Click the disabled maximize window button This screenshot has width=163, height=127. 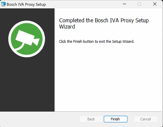point(139,4)
